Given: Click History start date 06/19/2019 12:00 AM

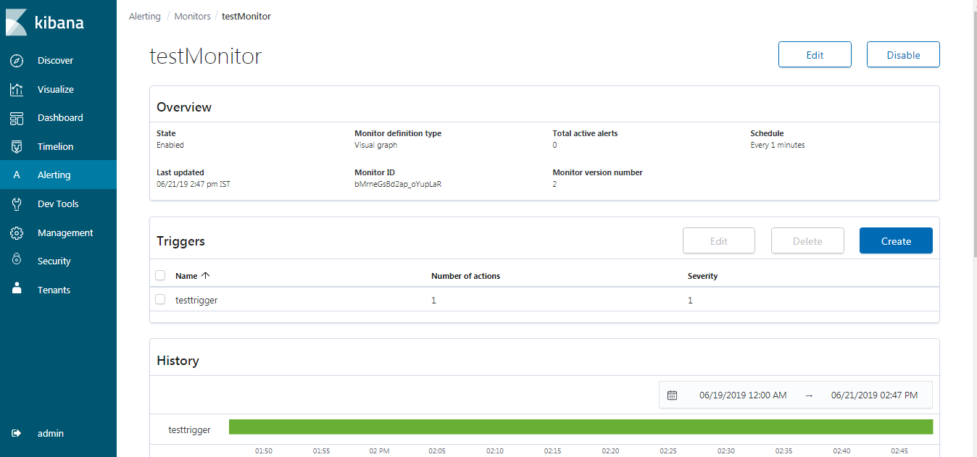Looking at the screenshot, I should pos(743,395).
